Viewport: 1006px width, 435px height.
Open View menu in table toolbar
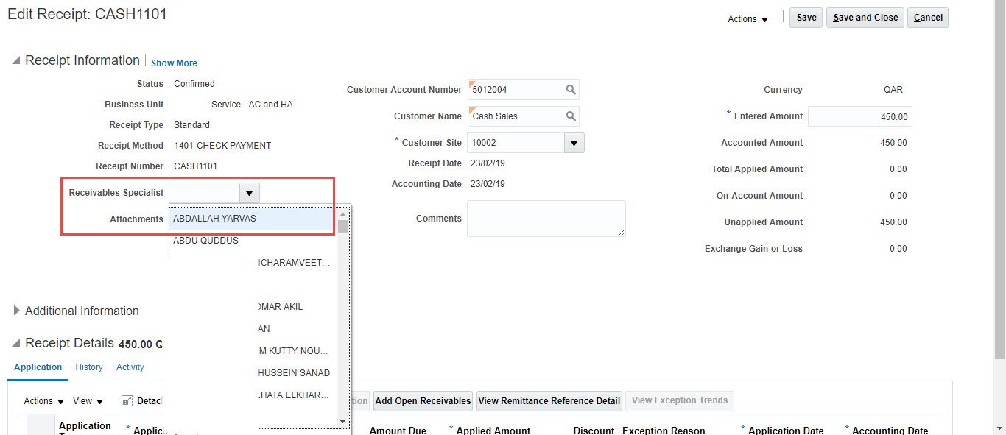coord(88,401)
